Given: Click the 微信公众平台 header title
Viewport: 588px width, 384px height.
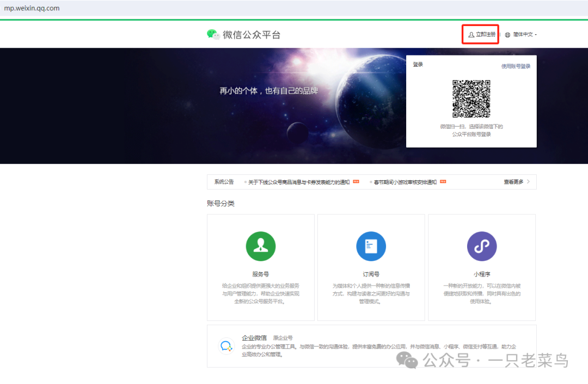Looking at the screenshot, I should pos(252,35).
